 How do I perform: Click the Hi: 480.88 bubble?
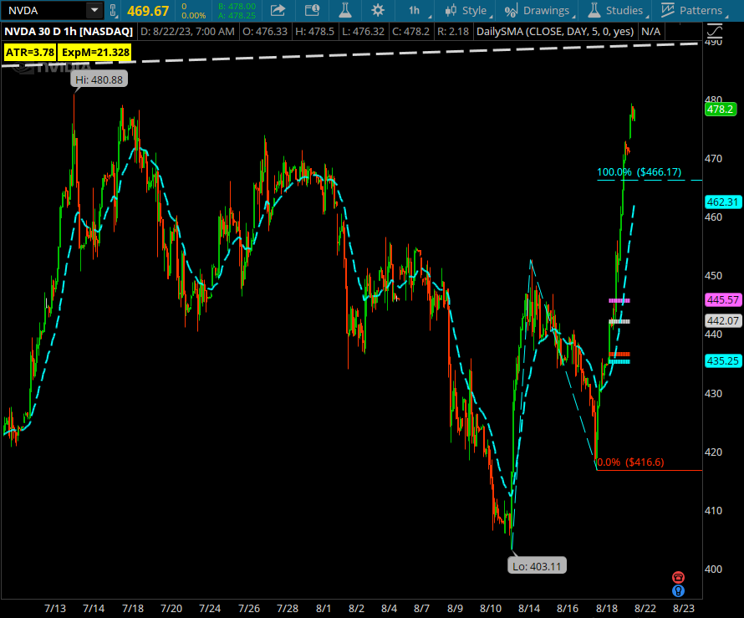(99, 79)
